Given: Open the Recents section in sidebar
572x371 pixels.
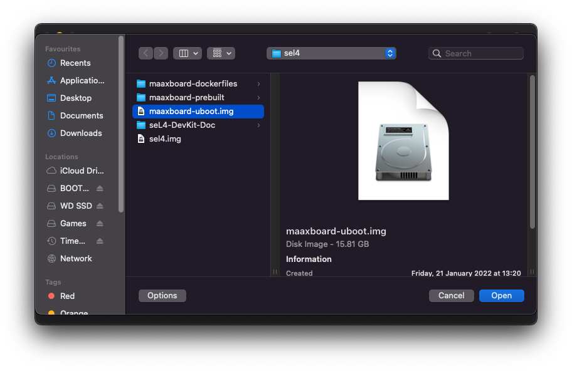Looking at the screenshot, I should click(x=73, y=63).
